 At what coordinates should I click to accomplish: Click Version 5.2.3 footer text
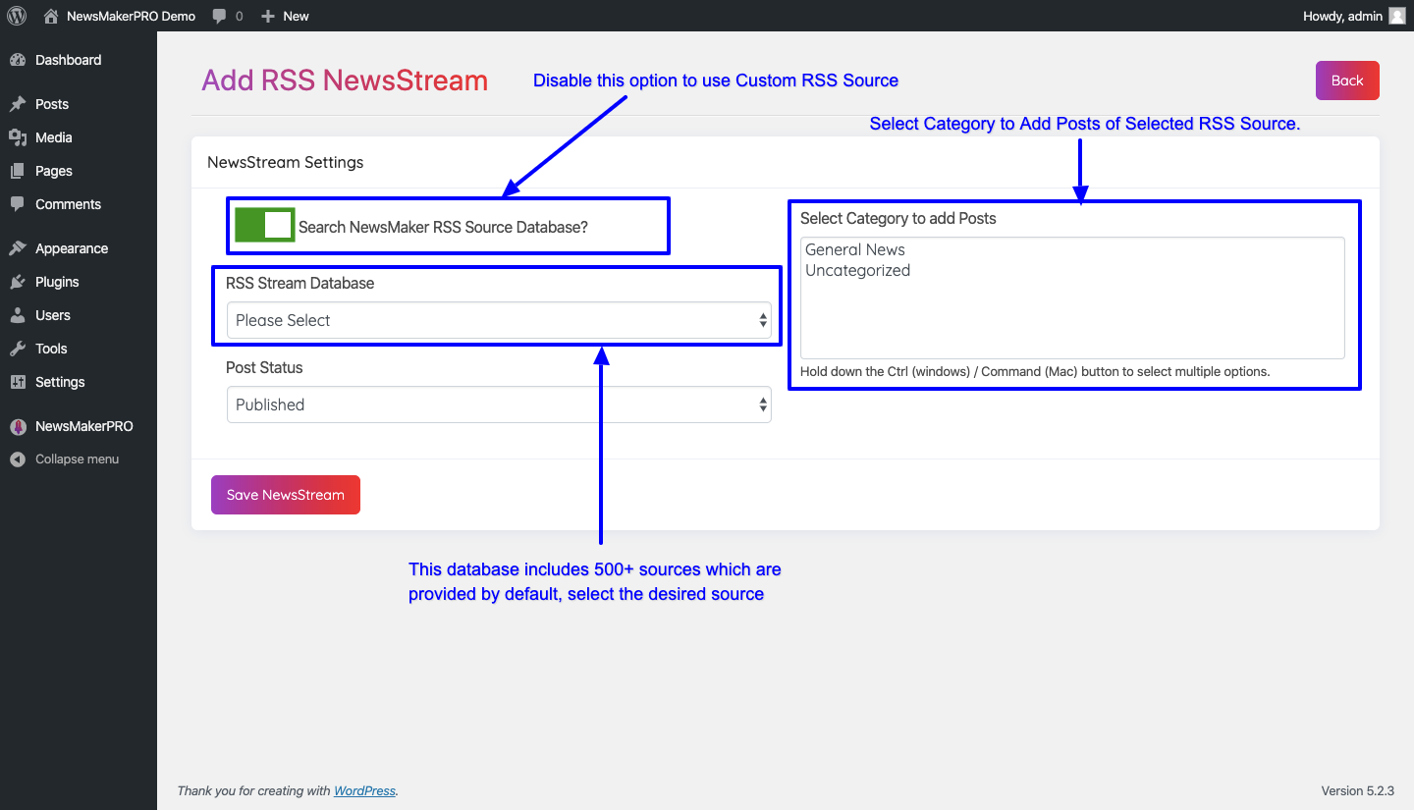1357,790
